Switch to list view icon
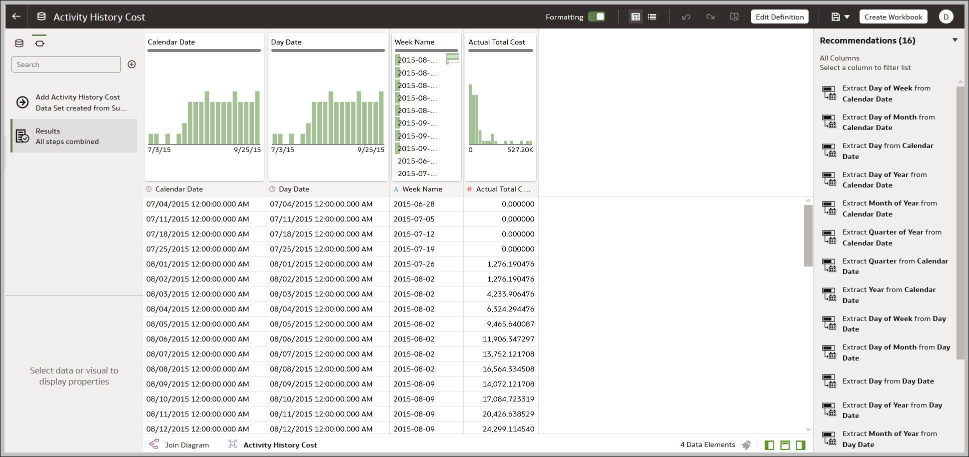The image size is (969, 457). [x=652, y=16]
